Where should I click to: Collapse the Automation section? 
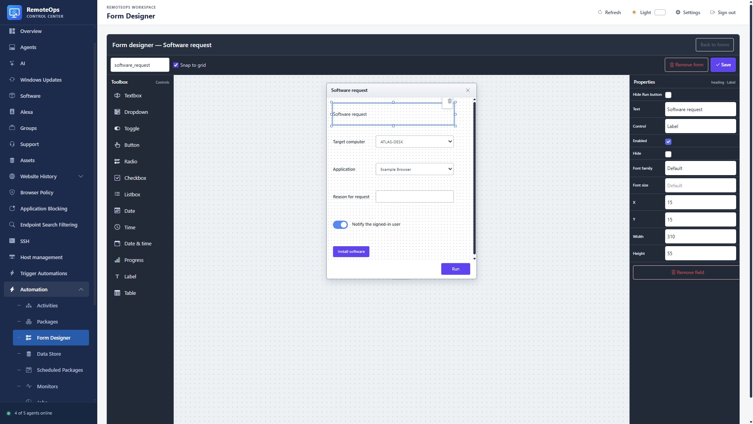pyautogui.click(x=46, y=289)
